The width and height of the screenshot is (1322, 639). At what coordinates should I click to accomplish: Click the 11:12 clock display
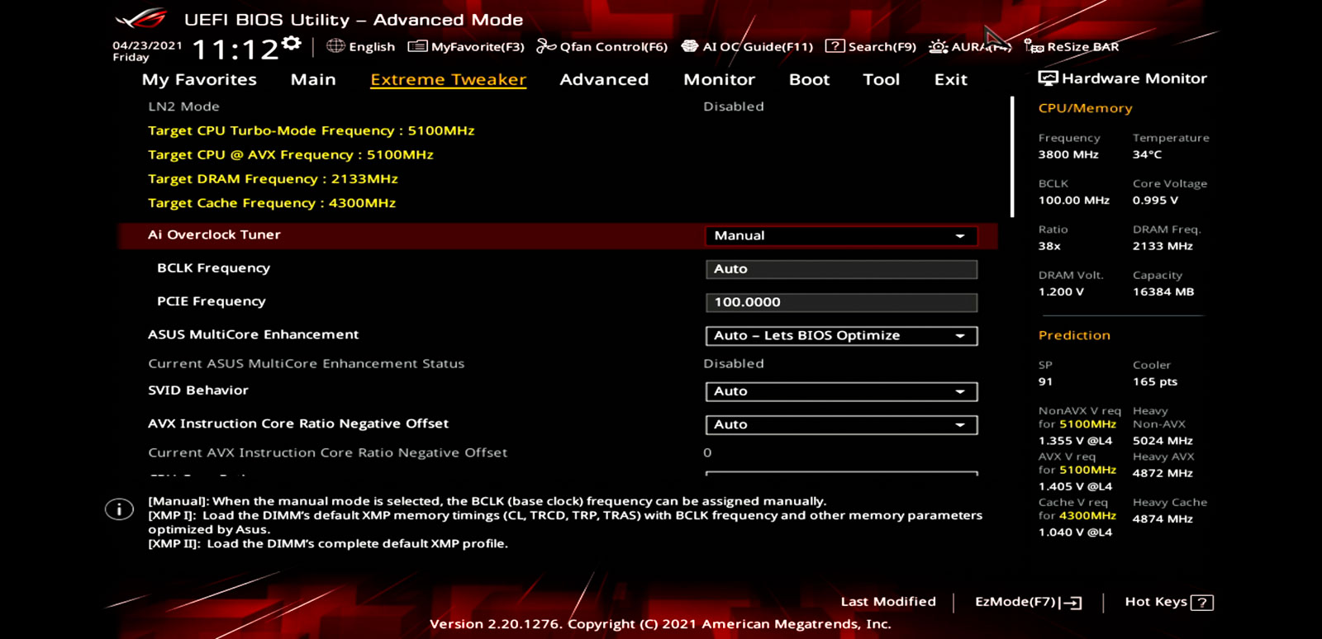pyautogui.click(x=235, y=50)
